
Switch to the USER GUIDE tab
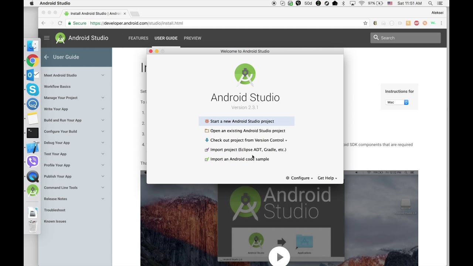(x=166, y=38)
